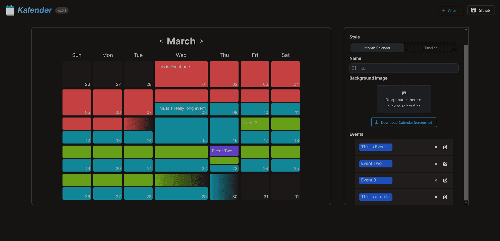
Task: Click day 29 teal cell
Action: pos(181,193)
